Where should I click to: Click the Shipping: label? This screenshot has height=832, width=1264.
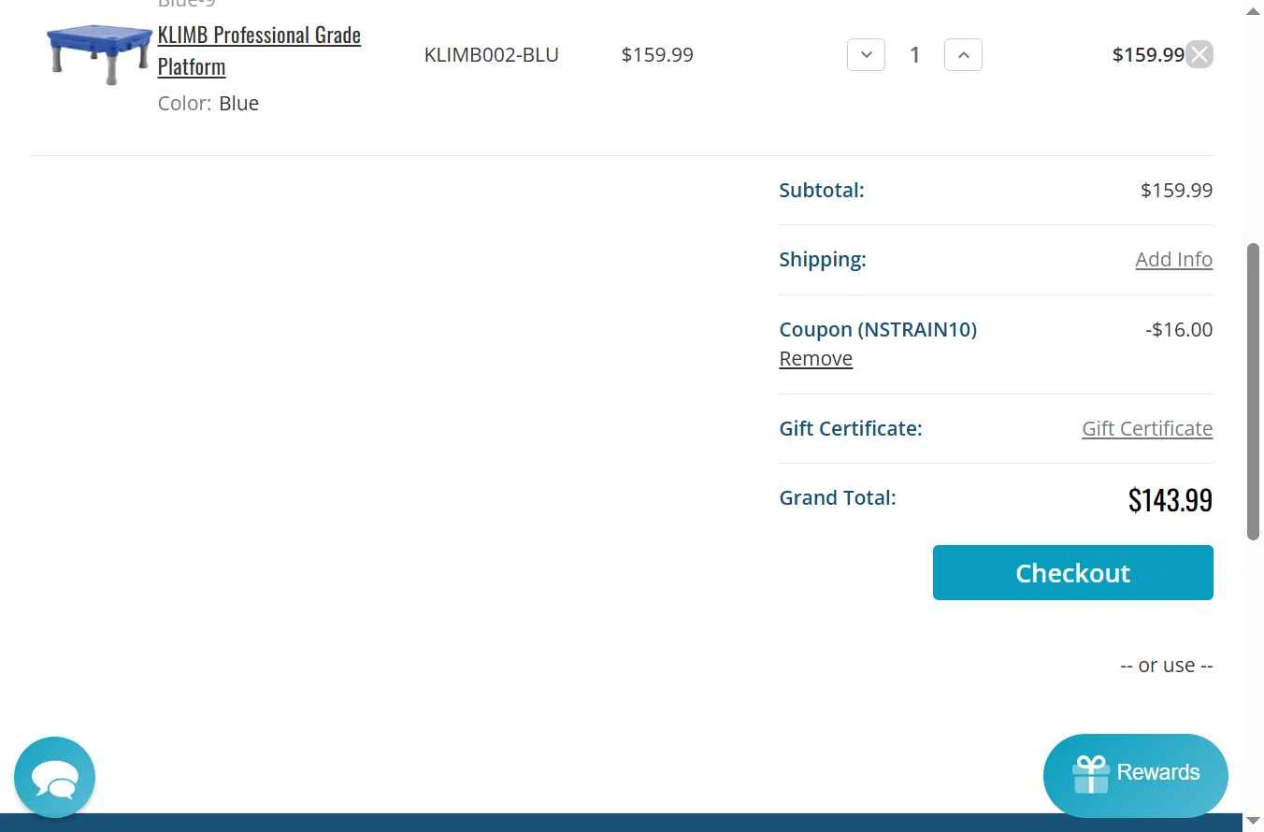click(823, 259)
